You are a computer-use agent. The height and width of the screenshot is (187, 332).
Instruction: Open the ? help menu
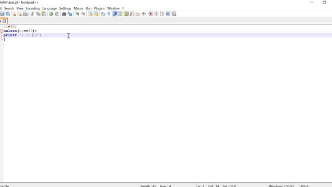click(x=123, y=8)
